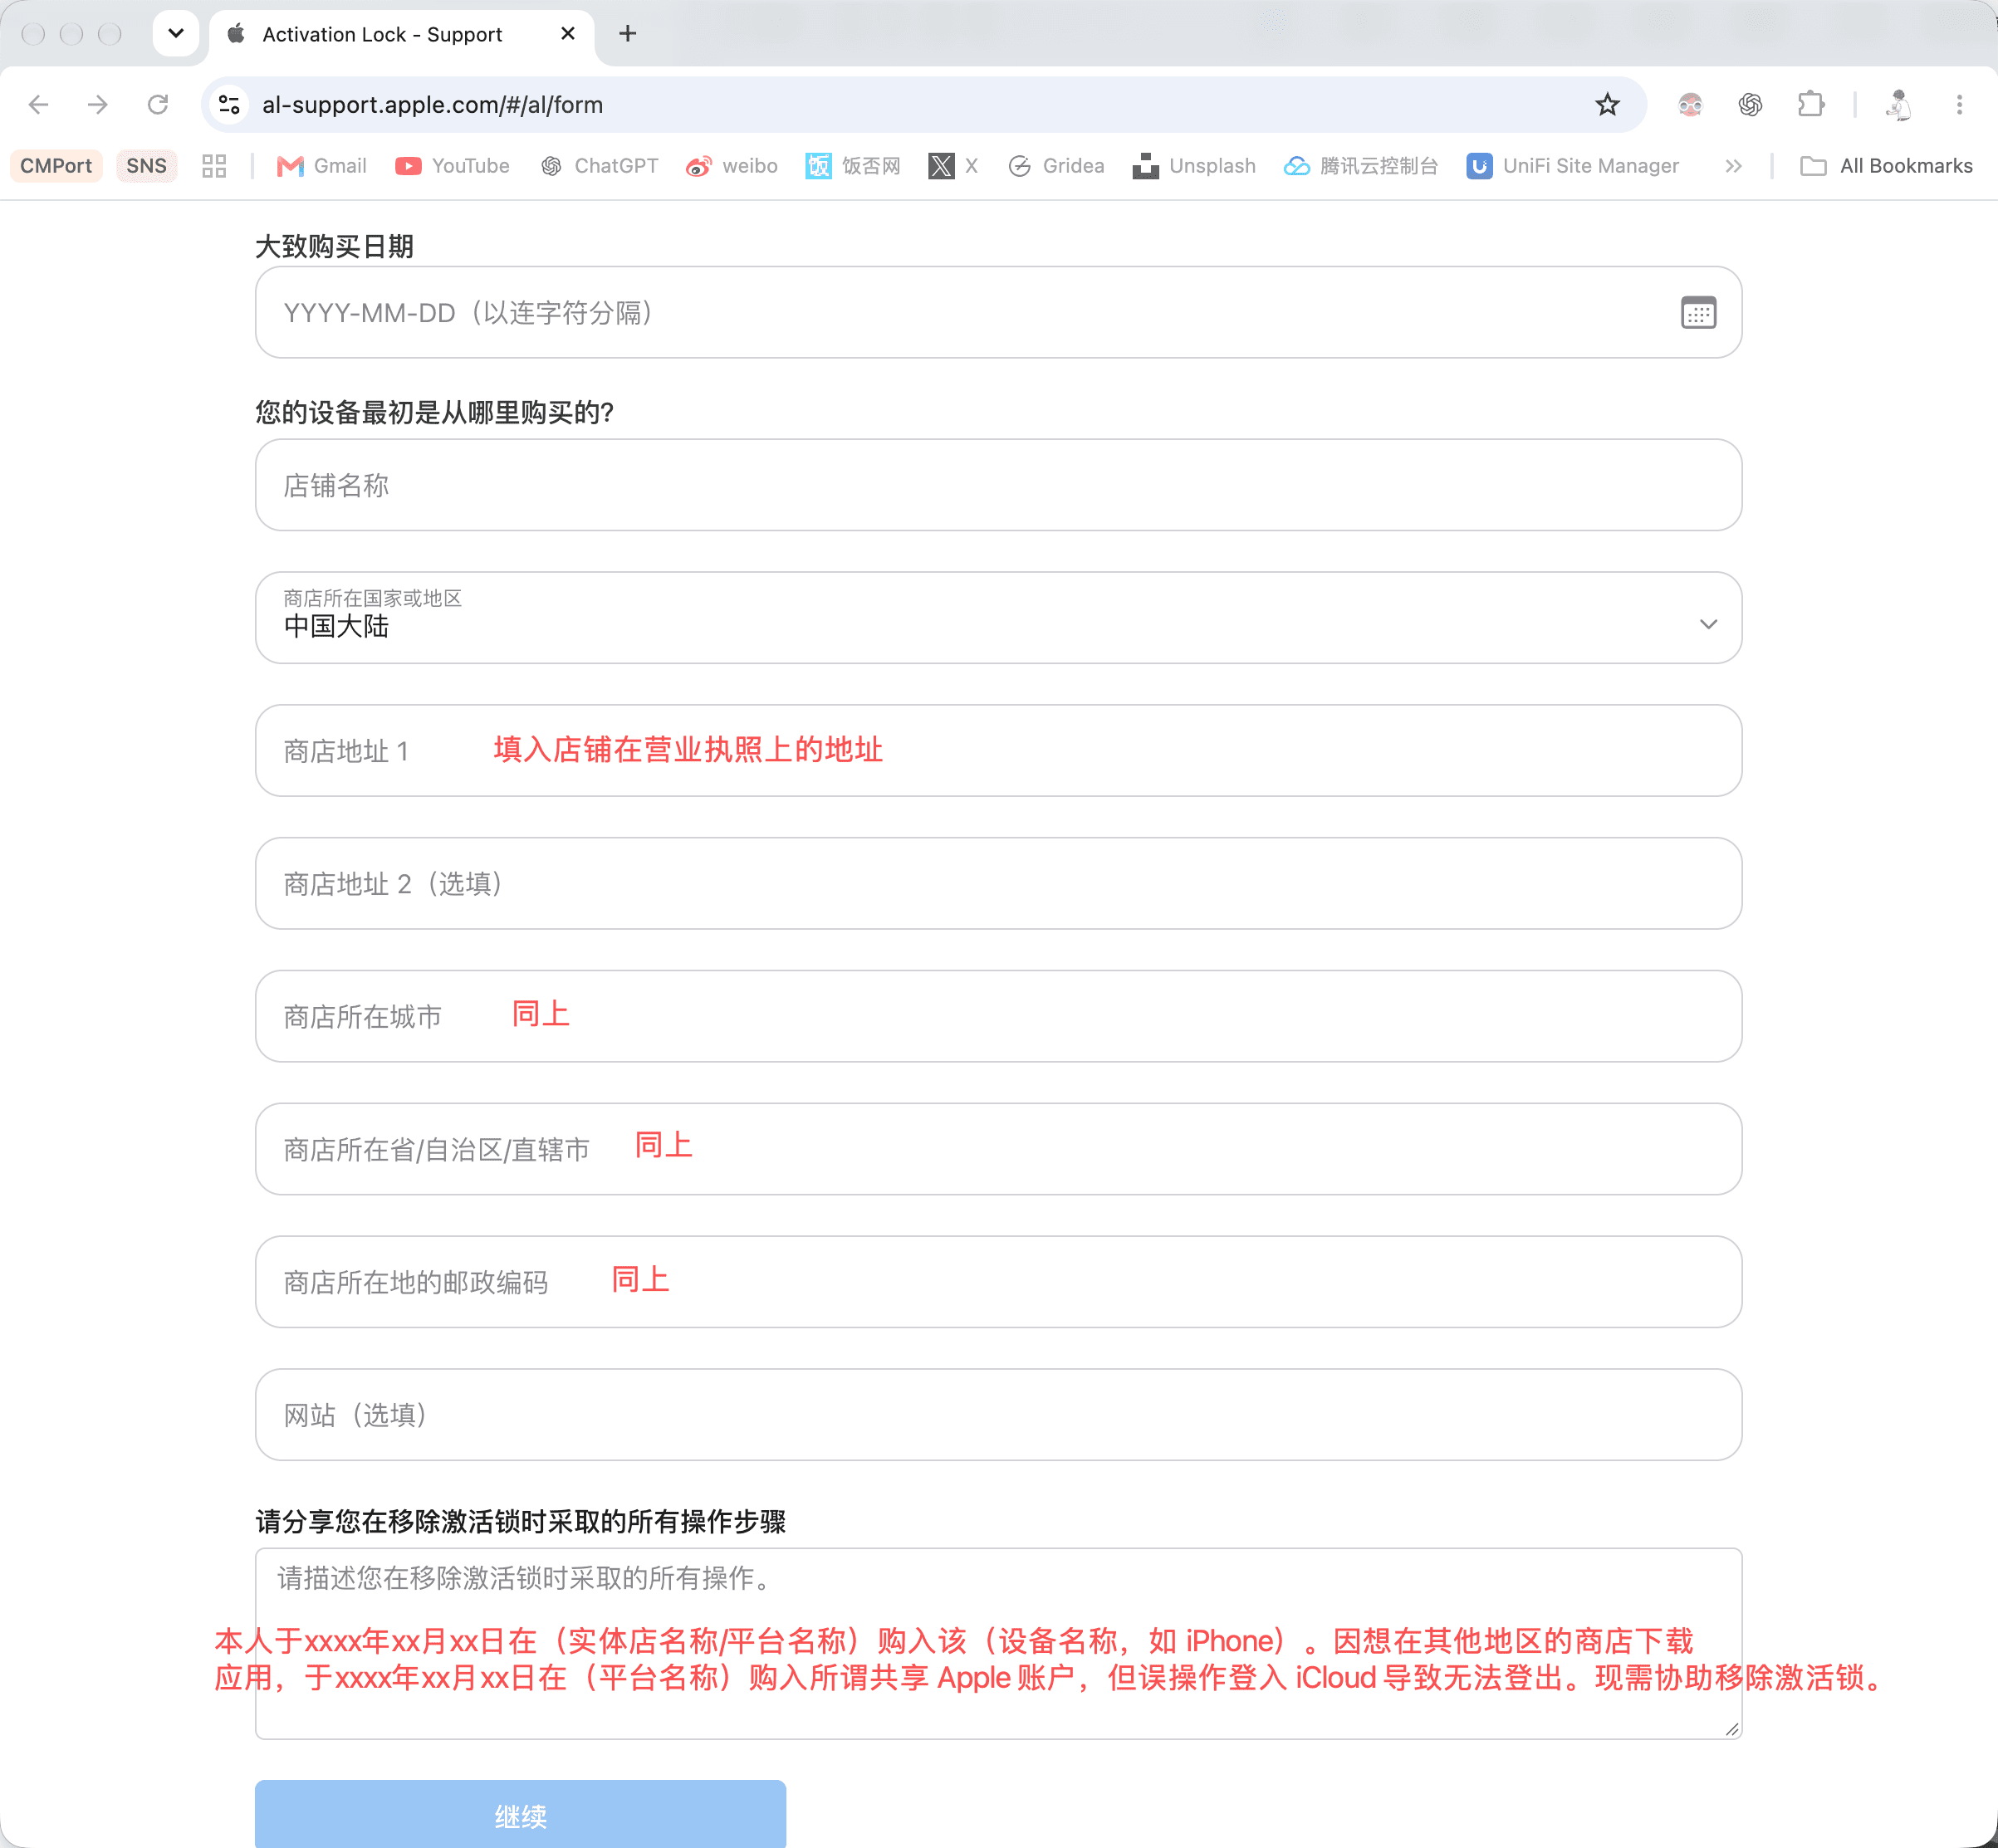The image size is (1998, 1848).
Task: Open the Gridea bookmark link
Action: (x=1056, y=166)
